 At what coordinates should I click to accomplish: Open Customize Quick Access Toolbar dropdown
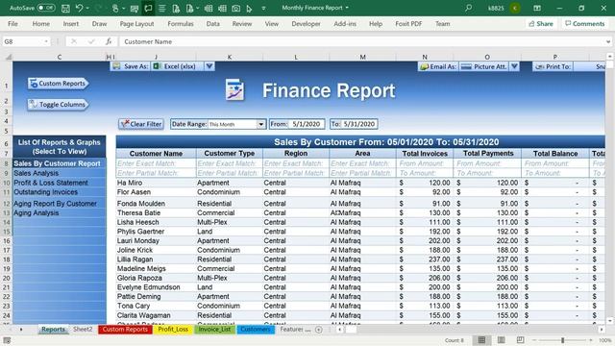pyautogui.click(x=263, y=8)
